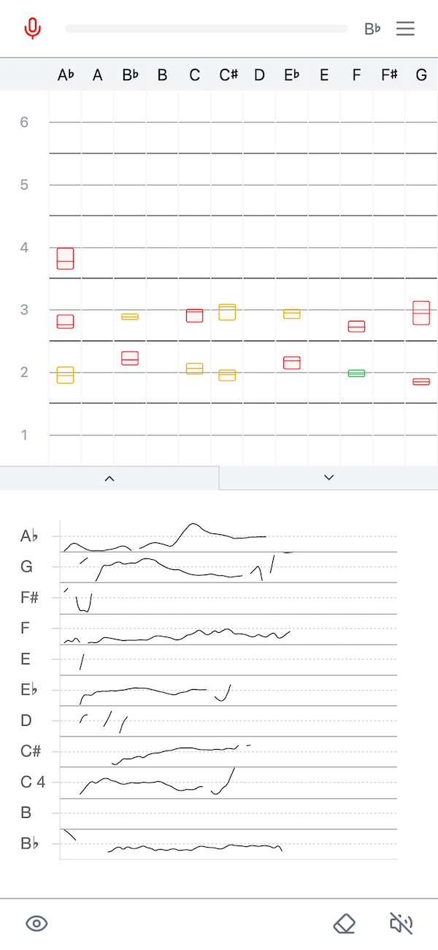Click the octave number 2 label

tap(23, 372)
